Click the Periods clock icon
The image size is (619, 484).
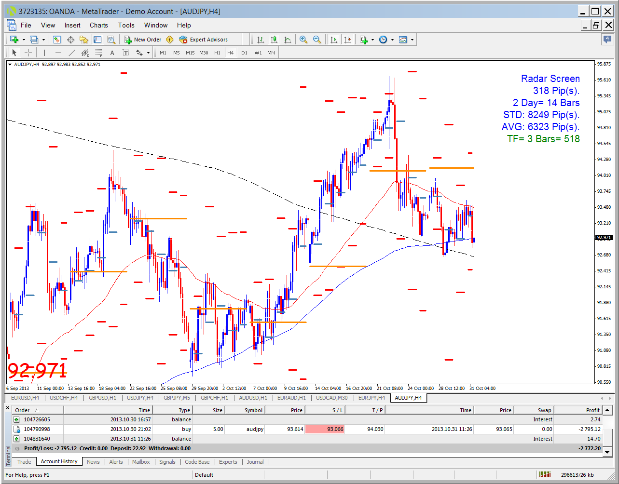[x=383, y=40]
